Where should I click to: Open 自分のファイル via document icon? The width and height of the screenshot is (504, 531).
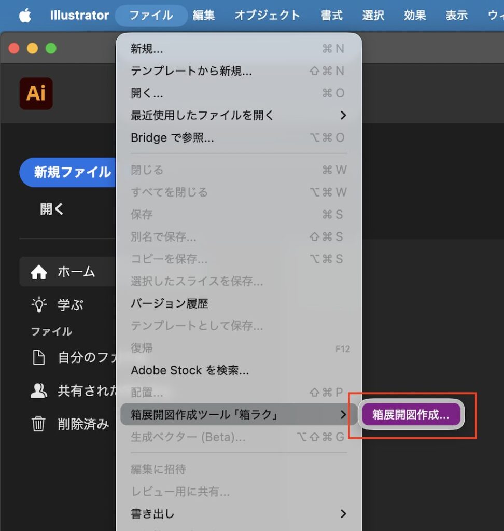point(39,358)
